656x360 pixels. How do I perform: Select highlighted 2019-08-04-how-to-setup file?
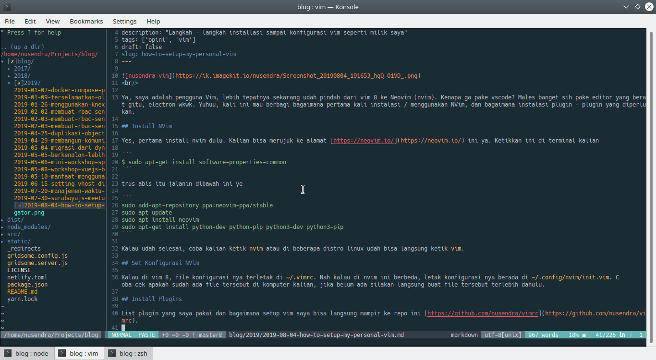pyautogui.click(x=60, y=205)
